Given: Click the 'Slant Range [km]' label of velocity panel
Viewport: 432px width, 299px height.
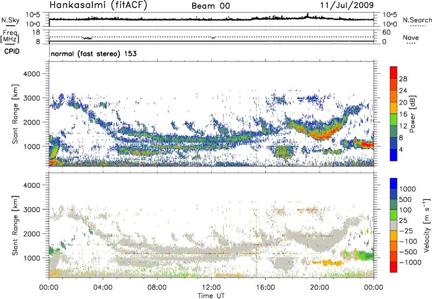Looking at the screenshot, I should pyautogui.click(x=15, y=226).
